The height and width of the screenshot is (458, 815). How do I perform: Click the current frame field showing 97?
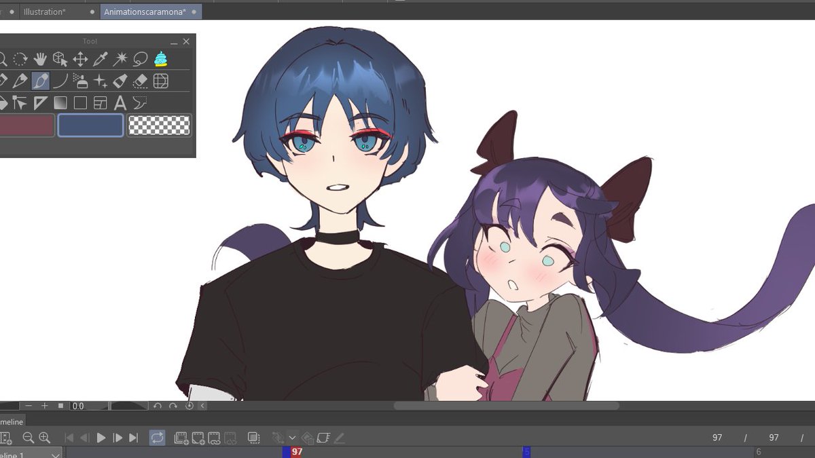point(717,438)
